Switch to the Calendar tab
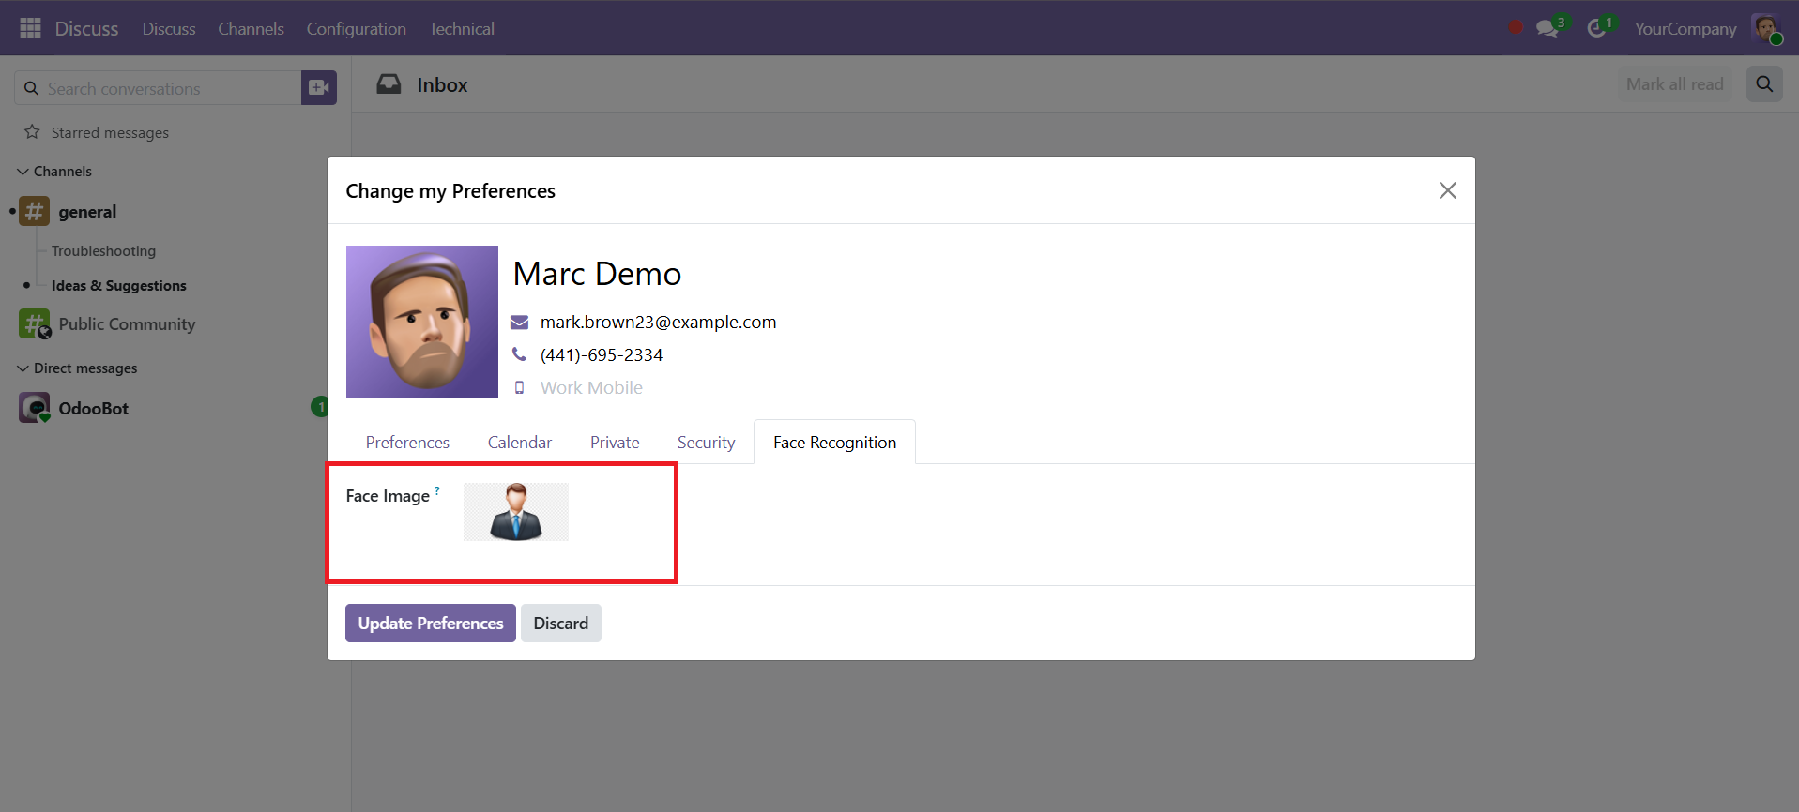The image size is (1799, 812). [520, 443]
